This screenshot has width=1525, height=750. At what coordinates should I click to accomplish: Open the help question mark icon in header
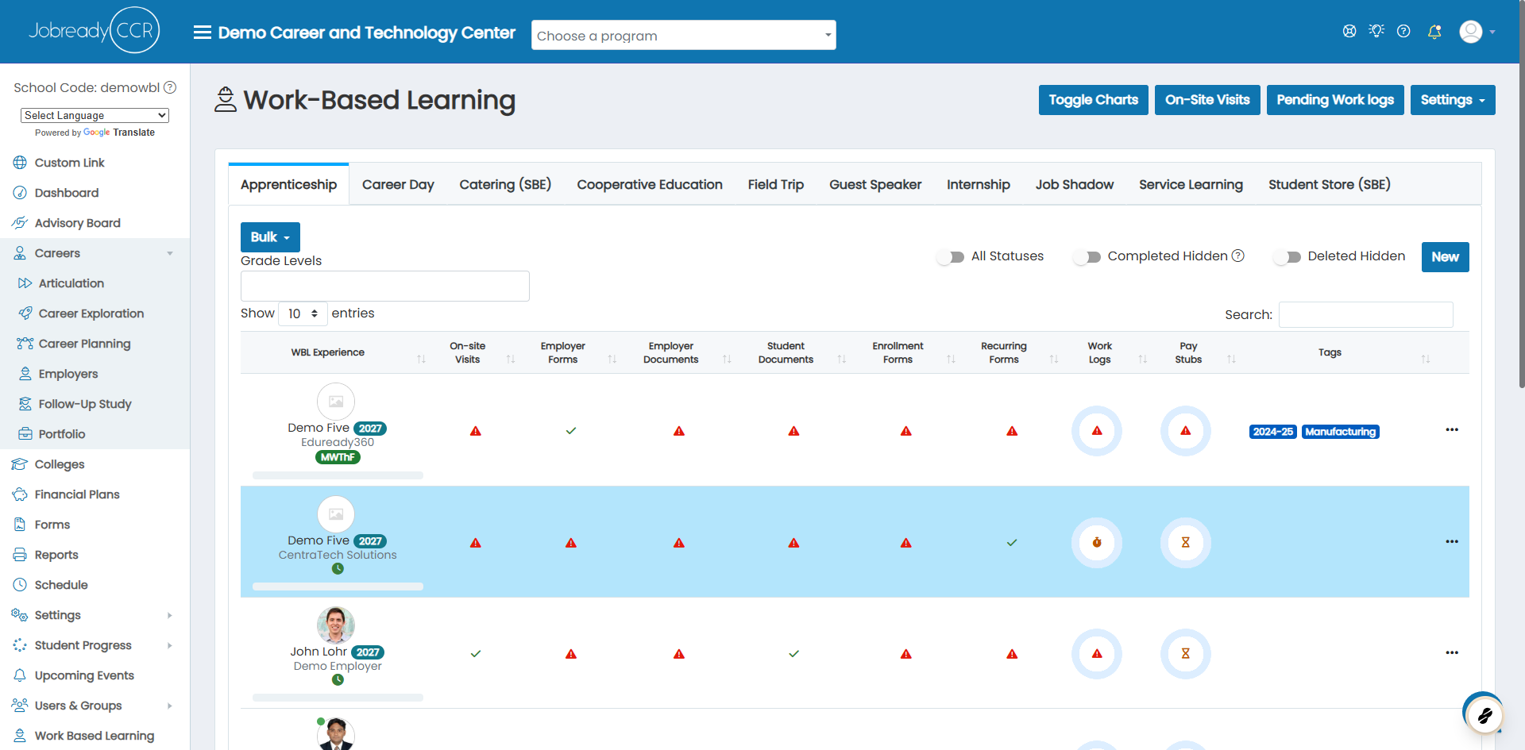(1403, 31)
